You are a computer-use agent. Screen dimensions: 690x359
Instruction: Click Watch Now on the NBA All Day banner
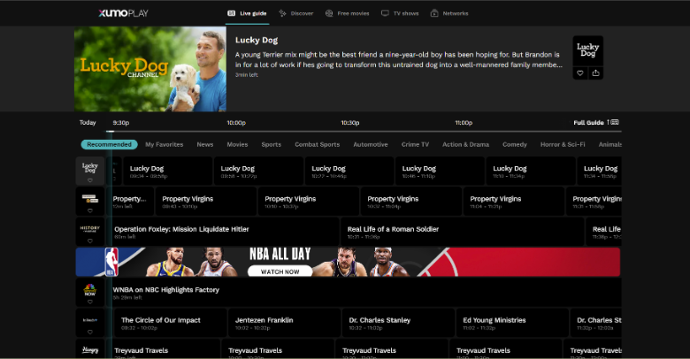pos(280,271)
